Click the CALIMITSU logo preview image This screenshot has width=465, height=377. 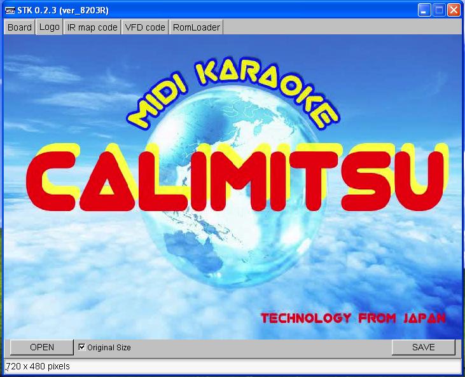233,188
